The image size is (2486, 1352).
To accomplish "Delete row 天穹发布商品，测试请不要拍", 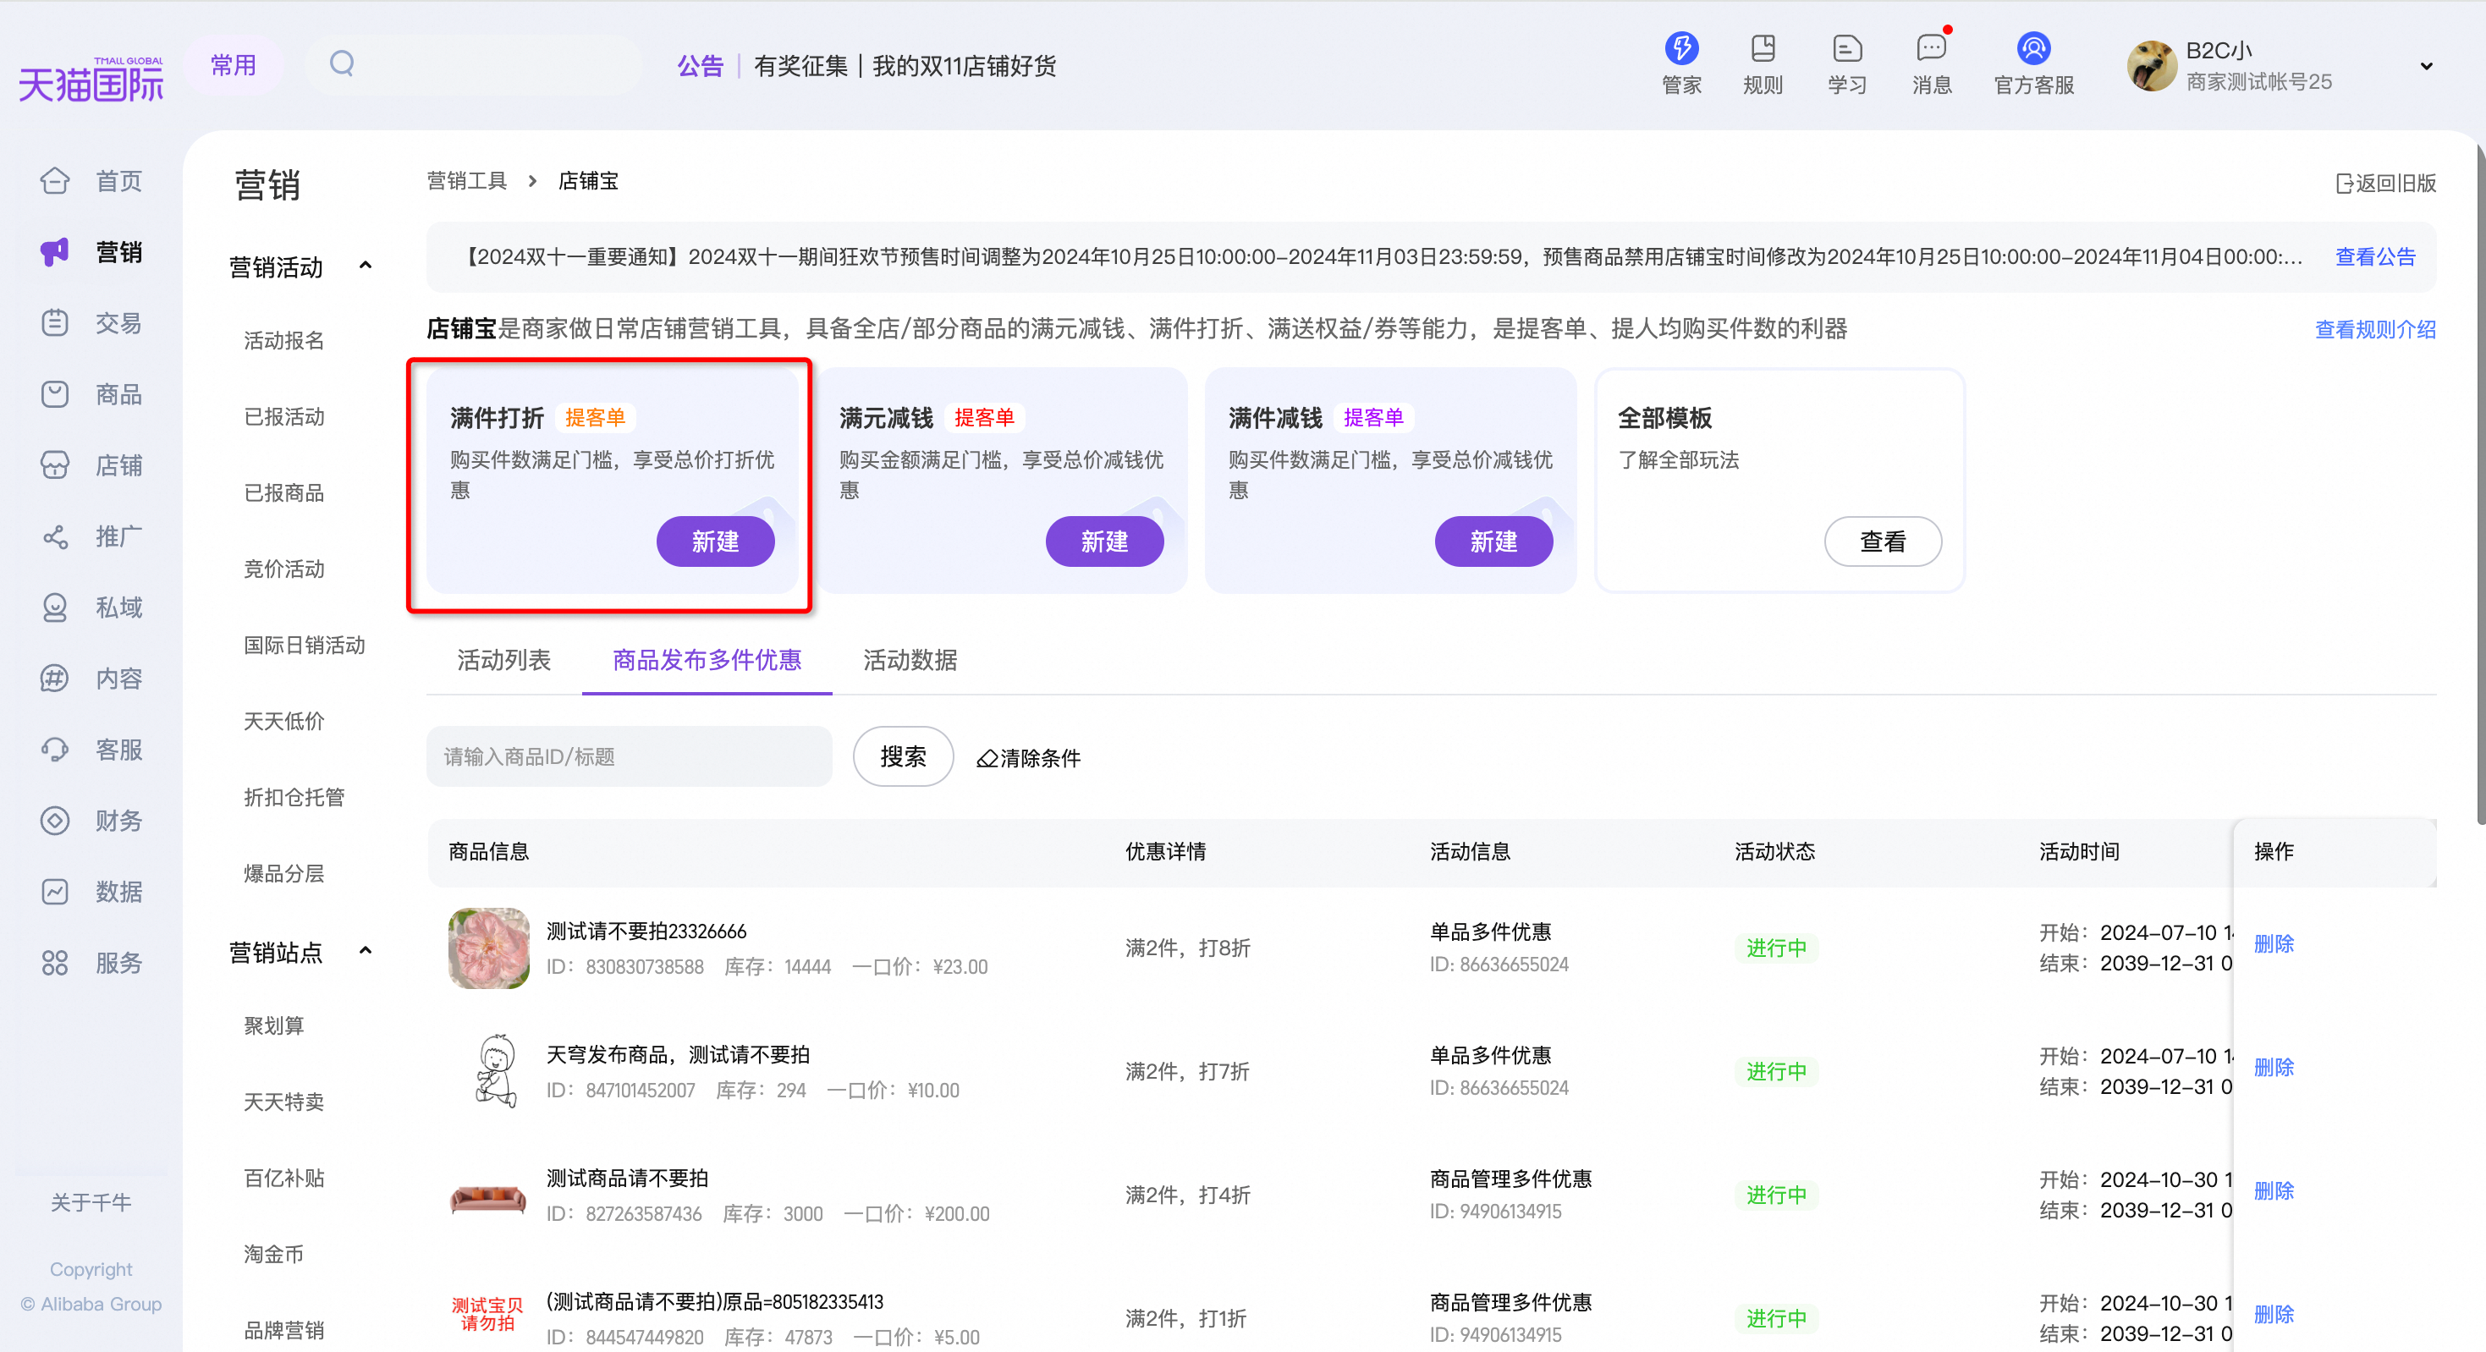I will click(2273, 1068).
